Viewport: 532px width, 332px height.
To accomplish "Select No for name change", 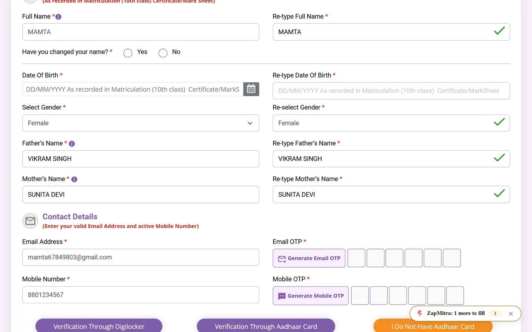I will [163, 53].
